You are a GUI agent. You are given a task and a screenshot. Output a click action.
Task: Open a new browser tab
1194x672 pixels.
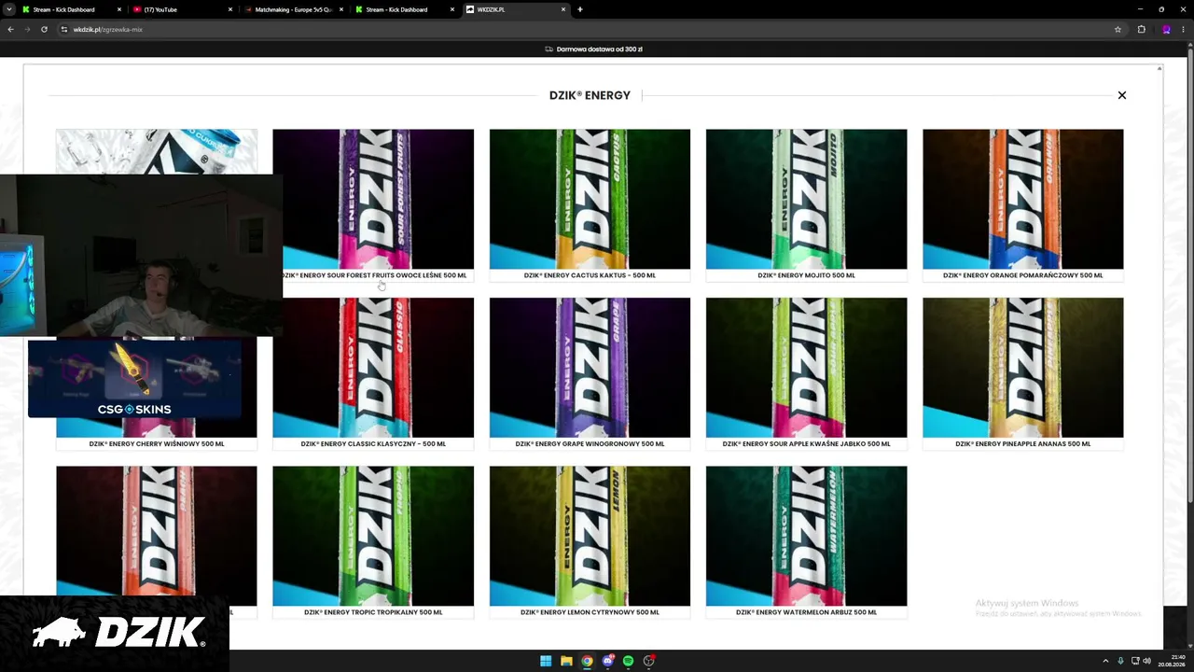coord(580,9)
